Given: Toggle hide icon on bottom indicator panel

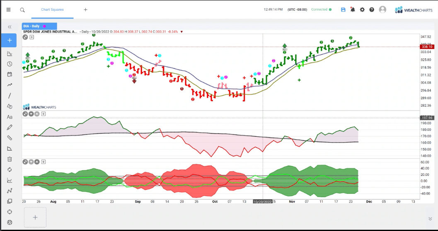Looking at the screenshot, I should [x=25, y=162].
